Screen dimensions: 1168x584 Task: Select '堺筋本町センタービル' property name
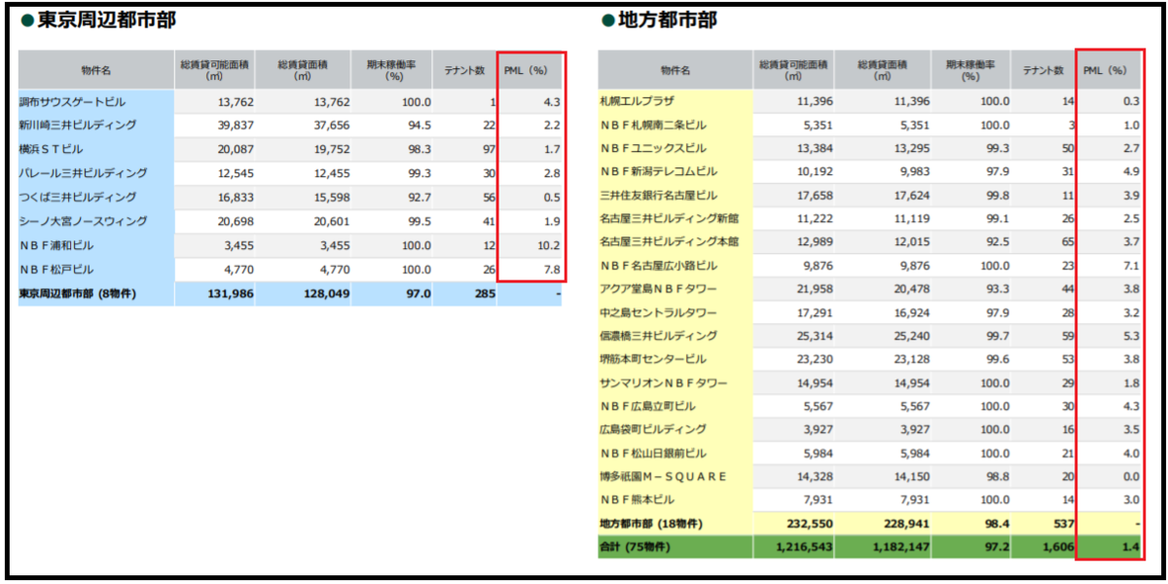click(654, 359)
